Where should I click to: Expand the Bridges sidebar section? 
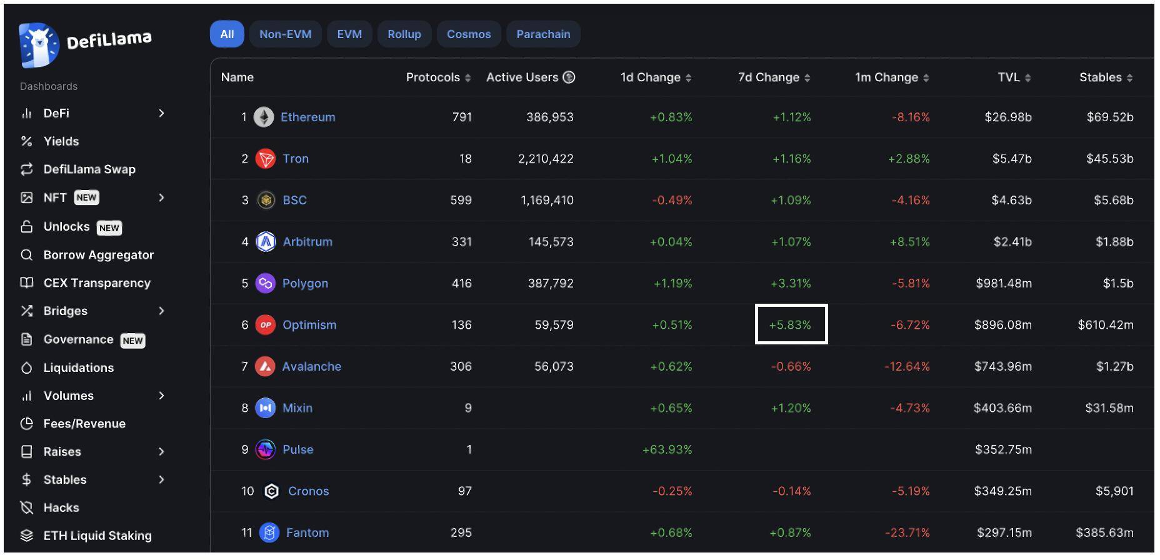point(161,311)
